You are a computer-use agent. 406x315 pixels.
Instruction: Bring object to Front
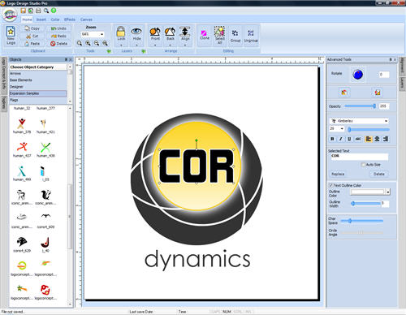point(155,32)
